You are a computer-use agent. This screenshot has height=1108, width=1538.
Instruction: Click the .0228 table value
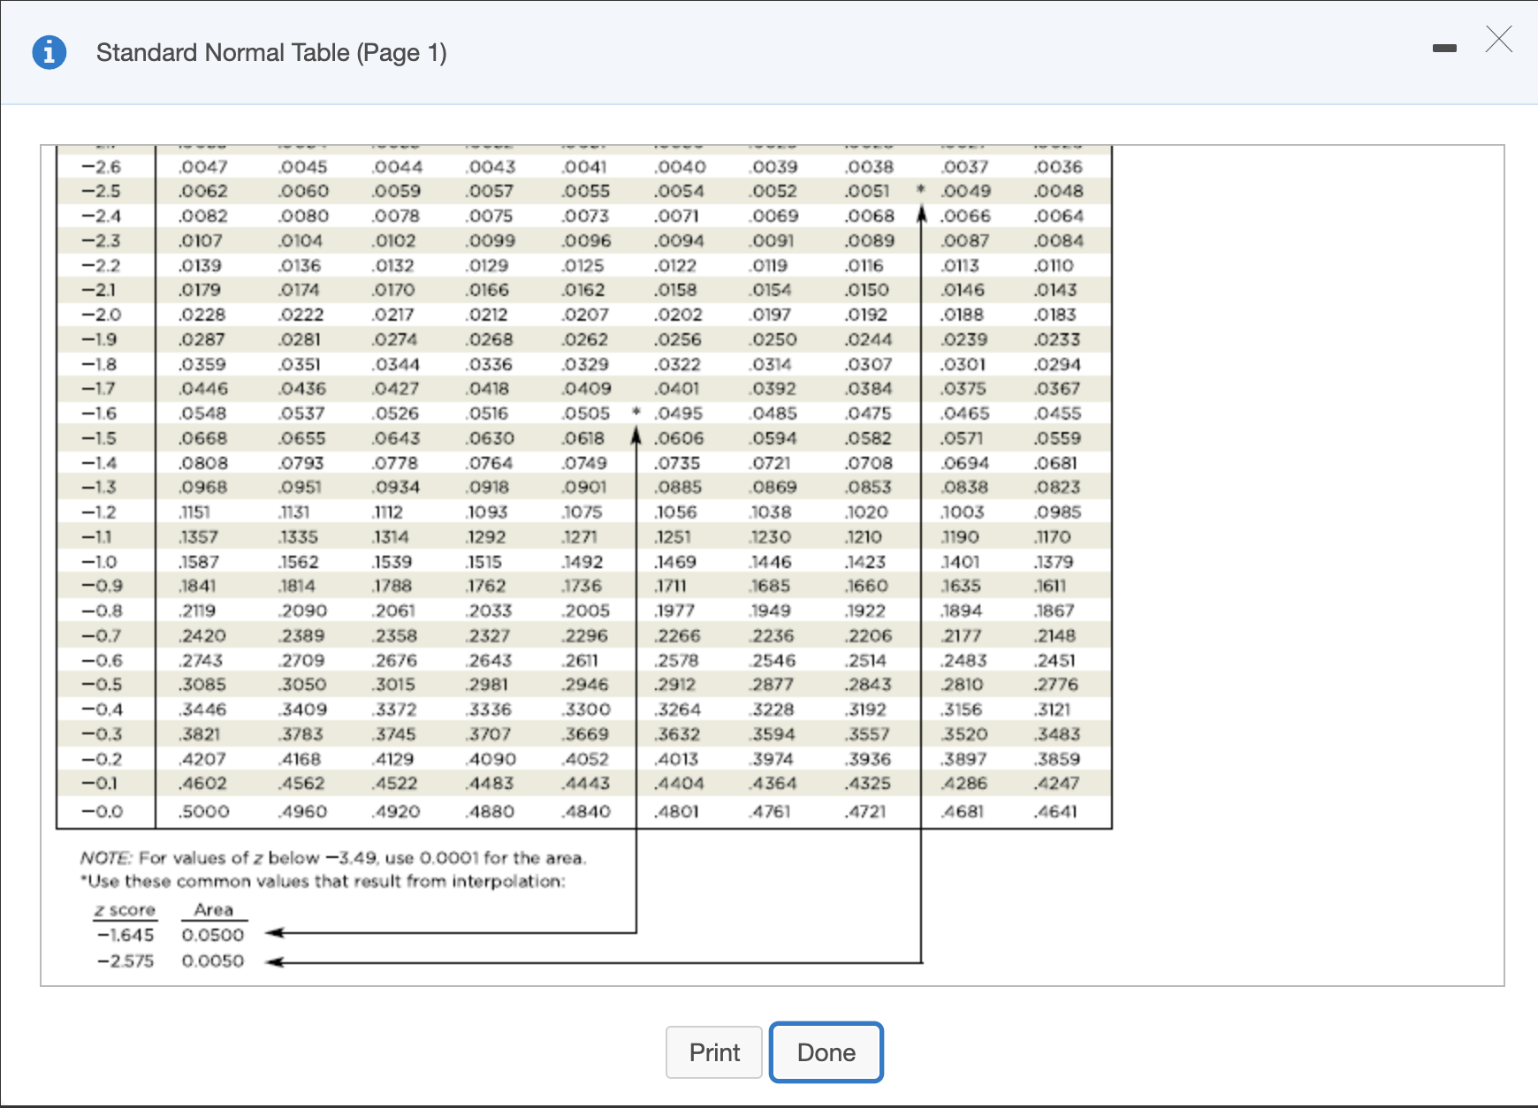click(x=202, y=315)
